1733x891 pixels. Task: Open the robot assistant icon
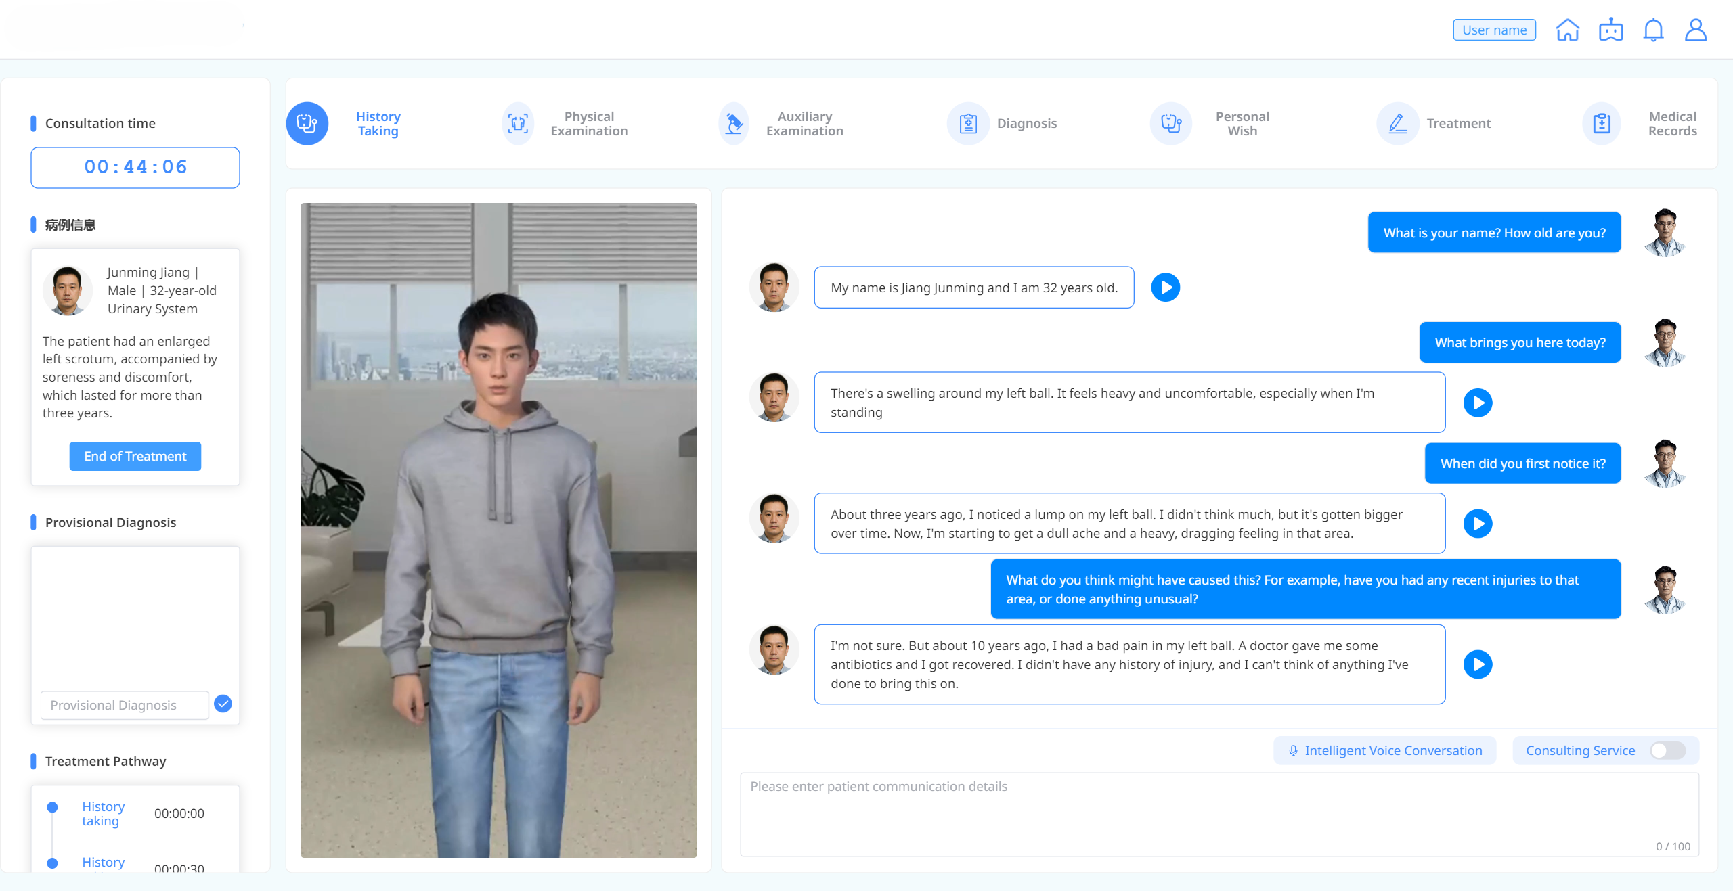click(x=1610, y=30)
